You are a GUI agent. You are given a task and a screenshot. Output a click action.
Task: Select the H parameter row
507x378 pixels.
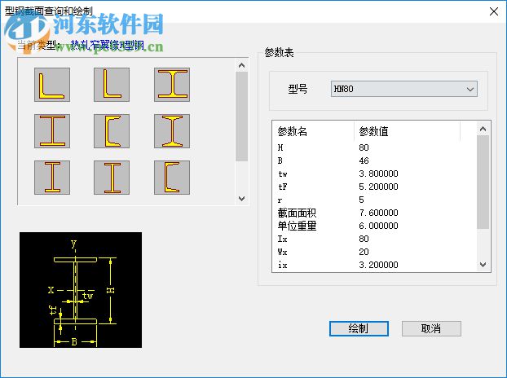click(x=374, y=147)
